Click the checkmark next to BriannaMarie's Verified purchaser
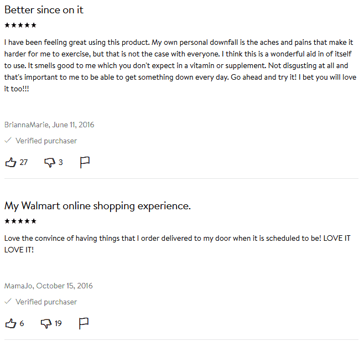 pyautogui.click(x=8, y=140)
